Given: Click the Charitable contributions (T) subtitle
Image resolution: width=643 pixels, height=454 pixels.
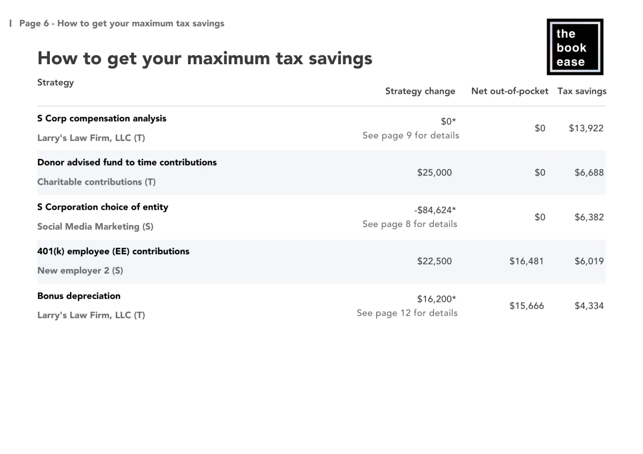Looking at the screenshot, I should coord(96,182).
